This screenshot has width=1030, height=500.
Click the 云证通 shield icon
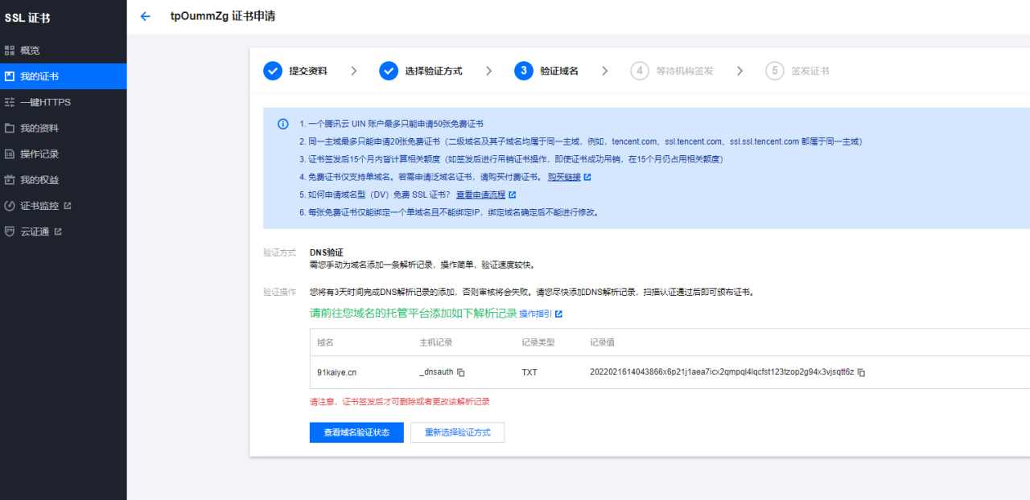[10, 232]
